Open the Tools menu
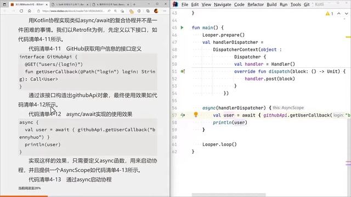Viewport: 351px width, 197px height. pos(296,4)
